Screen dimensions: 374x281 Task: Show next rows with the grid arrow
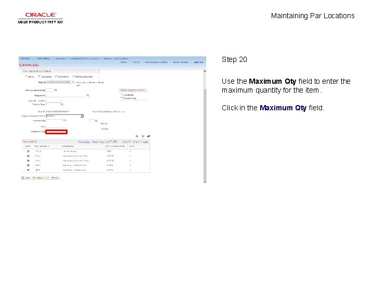[141, 142]
